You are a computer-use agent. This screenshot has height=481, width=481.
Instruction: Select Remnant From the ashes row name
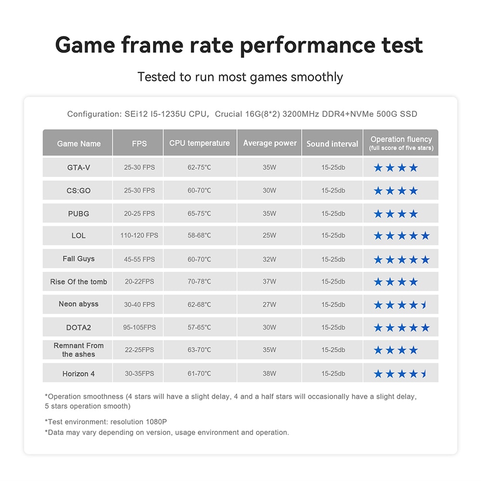[78, 350]
